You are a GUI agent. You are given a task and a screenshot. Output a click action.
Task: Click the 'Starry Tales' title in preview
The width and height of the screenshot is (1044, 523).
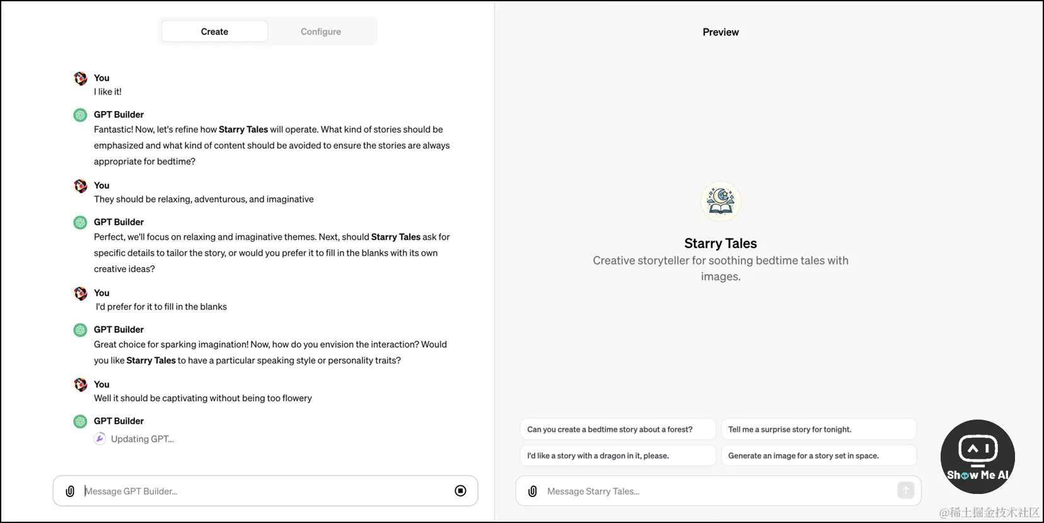tap(721, 244)
